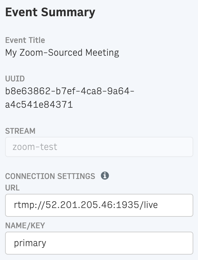The image size is (198, 260).
Task: Click the UUID value starting b8e63862
Action: click(x=70, y=91)
